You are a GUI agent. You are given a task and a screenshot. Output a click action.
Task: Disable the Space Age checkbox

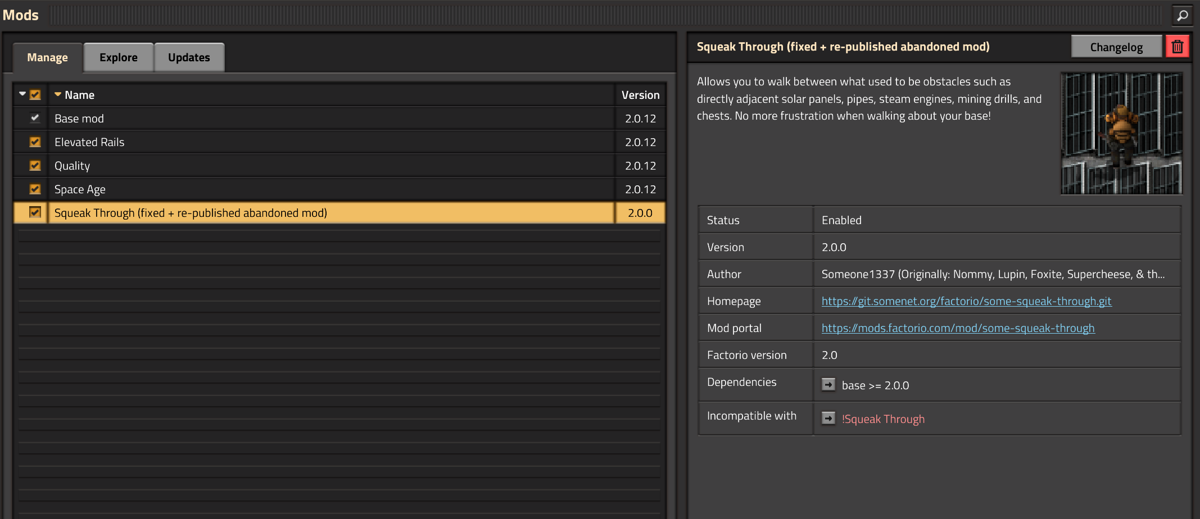35,189
